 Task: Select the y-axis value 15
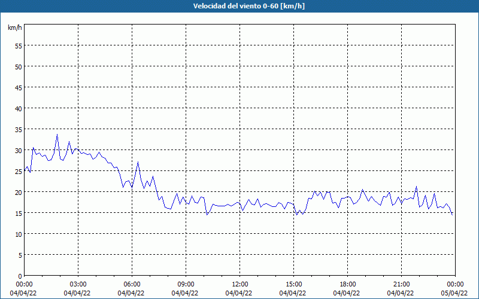point(19,213)
